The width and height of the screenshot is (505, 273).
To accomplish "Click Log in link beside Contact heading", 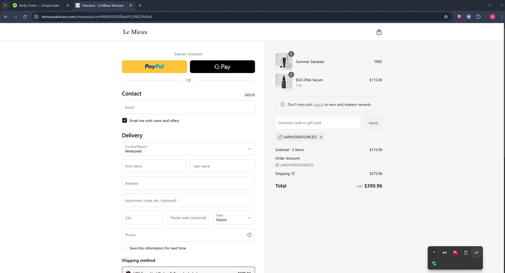I will 250,94.
